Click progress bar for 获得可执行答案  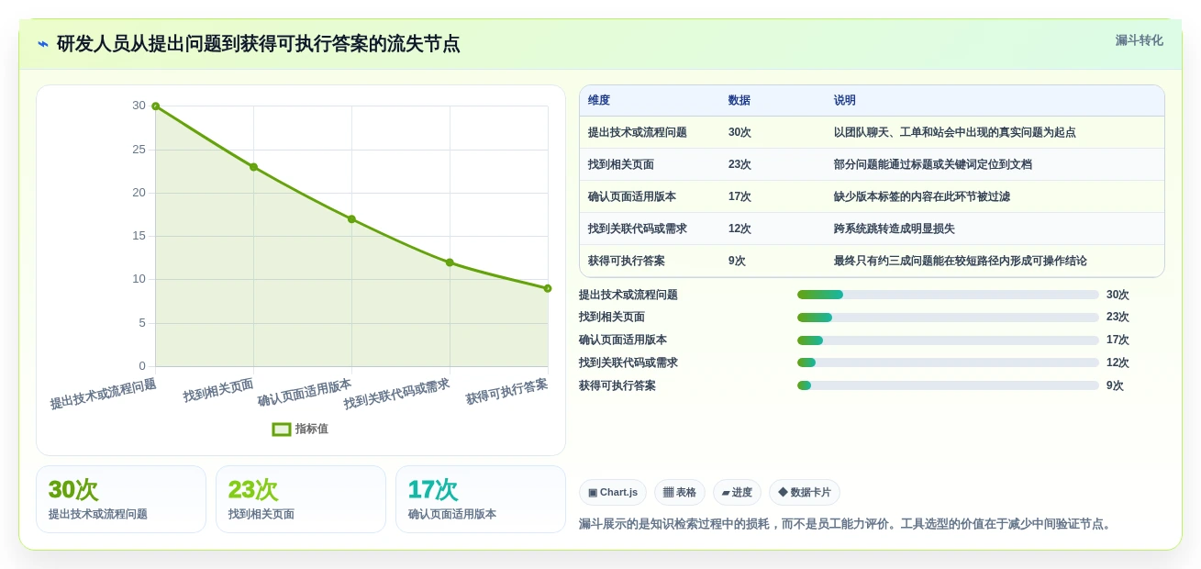point(948,385)
